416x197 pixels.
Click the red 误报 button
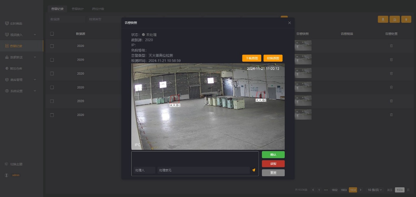pos(273,163)
